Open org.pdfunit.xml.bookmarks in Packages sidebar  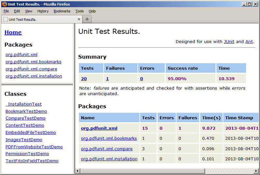point(33,62)
